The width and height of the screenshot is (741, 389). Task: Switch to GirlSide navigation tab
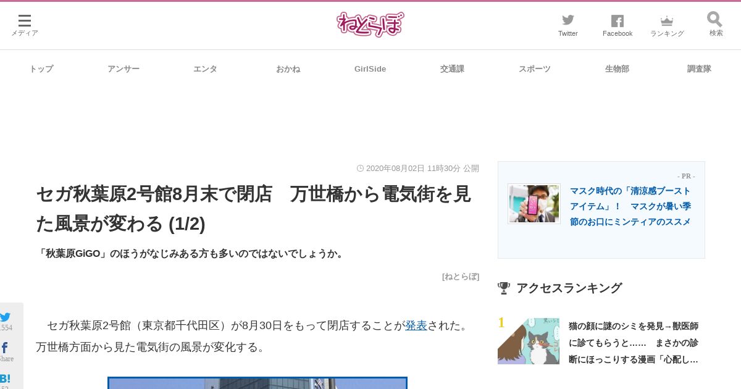click(x=370, y=69)
